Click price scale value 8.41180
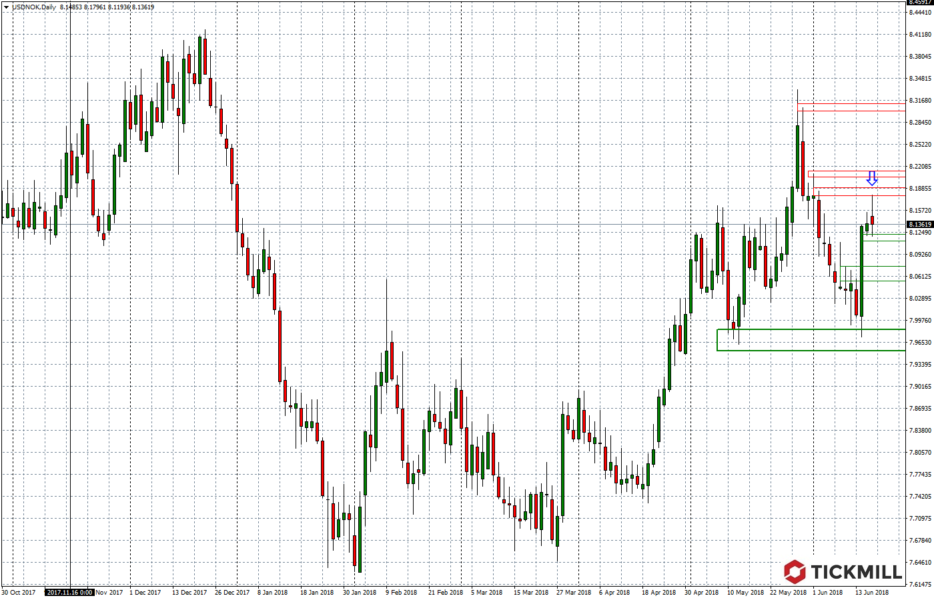The image size is (934, 600). coord(920,35)
